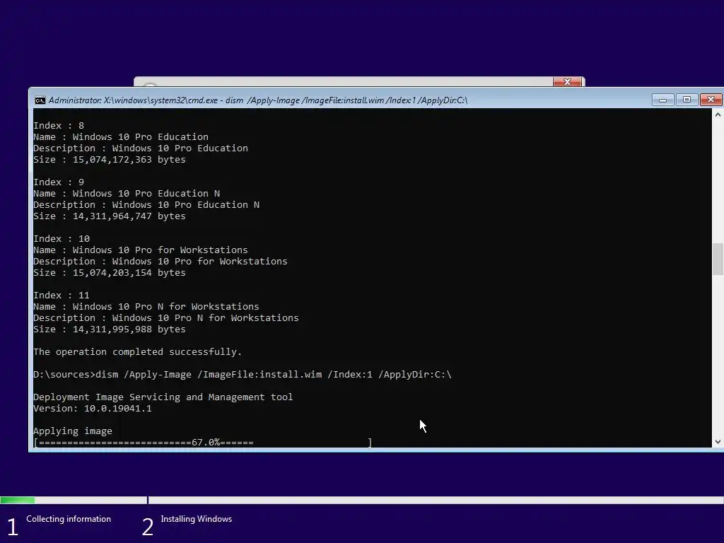Screen dimensions: 724x543
Task: Click the 'Size : 15,074,172,363 bytes' line
Action: pyautogui.click(x=110, y=159)
